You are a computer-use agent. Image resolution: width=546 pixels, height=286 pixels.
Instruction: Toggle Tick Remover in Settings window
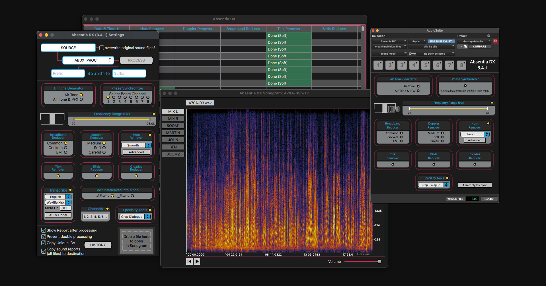[x=58, y=176]
